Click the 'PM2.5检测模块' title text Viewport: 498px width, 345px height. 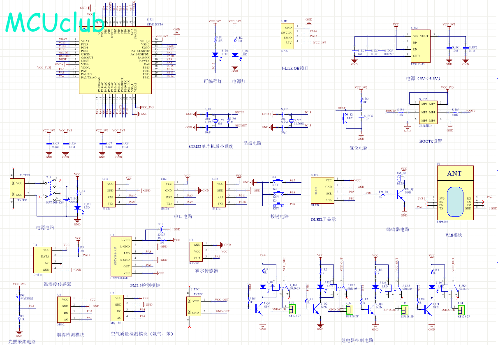tap(145, 285)
